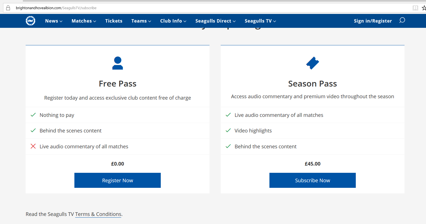This screenshot has height=224, width=426.
Task: Click the Sign in/Register link
Action: [x=373, y=21]
